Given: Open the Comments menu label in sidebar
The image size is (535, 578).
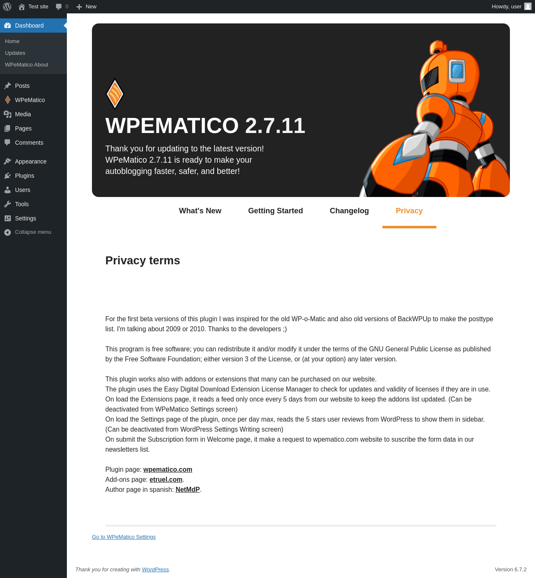Looking at the screenshot, I should click(29, 143).
